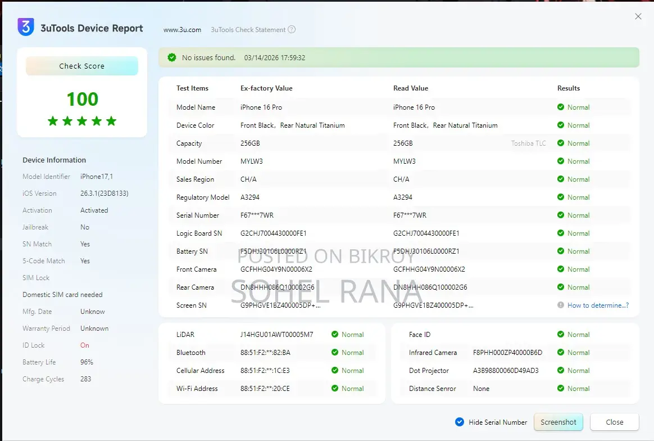Click the green check icon in Infrared Camera row
This screenshot has width=654, height=441.
pos(561,352)
